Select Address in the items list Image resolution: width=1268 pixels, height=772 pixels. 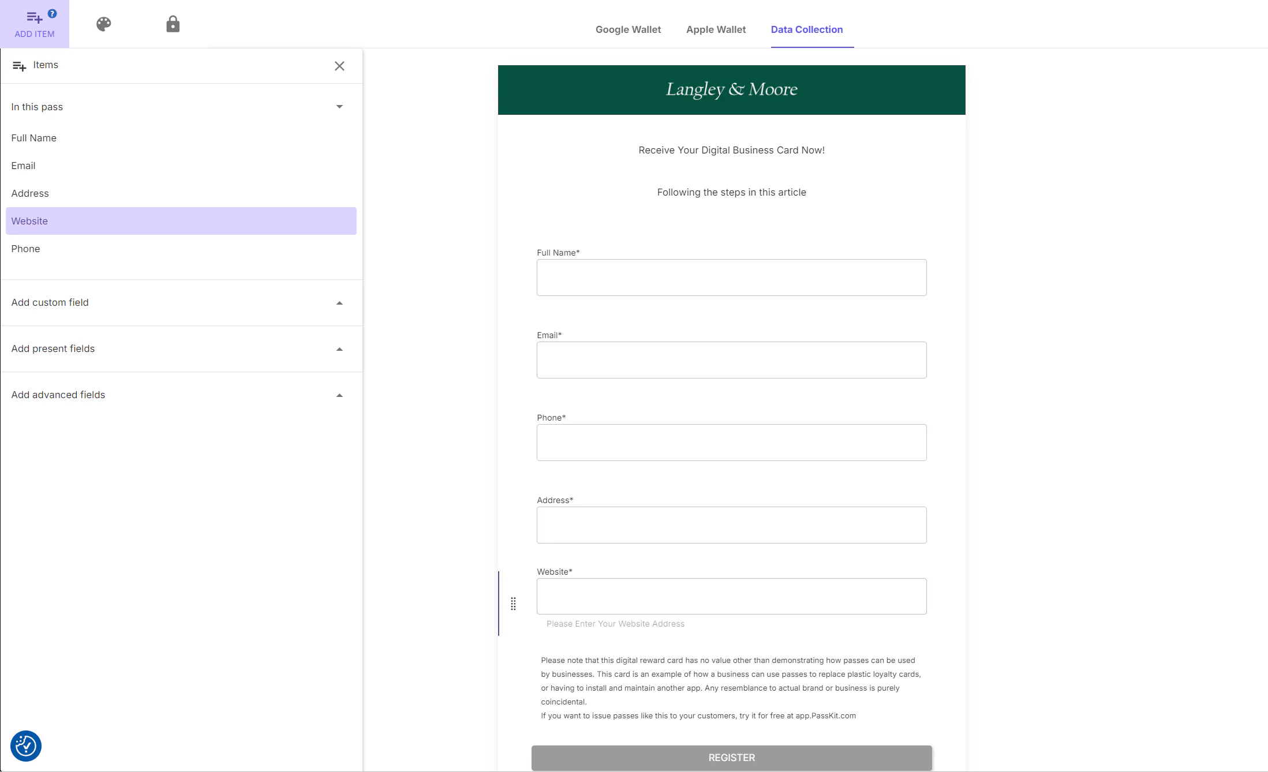point(181,193)
